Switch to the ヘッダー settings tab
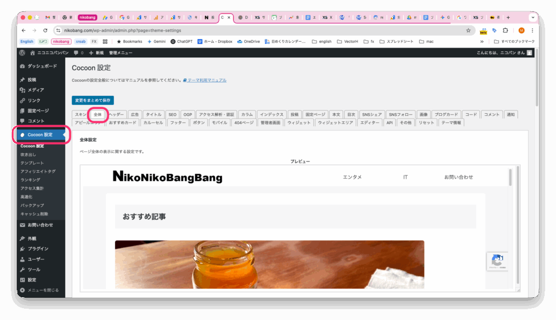Image resolution: width=556 pixels, height=320 pixels. click(117, 114)
